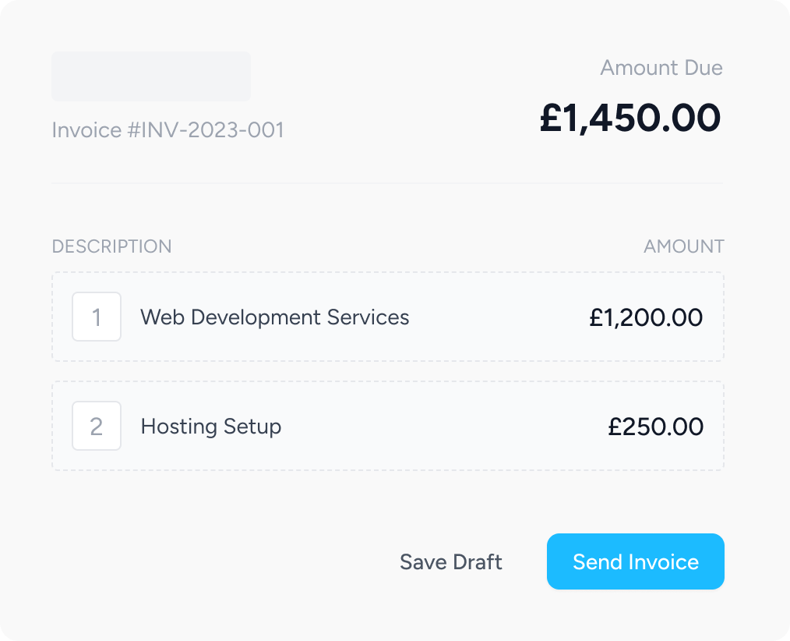Click the DESCRIPTION column header
The image size is (790, 641).
[x=111, y=246]
